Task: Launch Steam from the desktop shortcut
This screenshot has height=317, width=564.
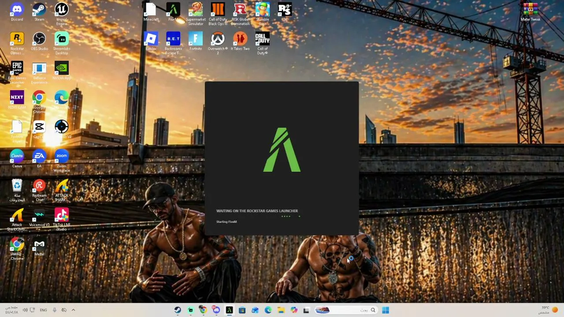Action: tap(39, 12)
